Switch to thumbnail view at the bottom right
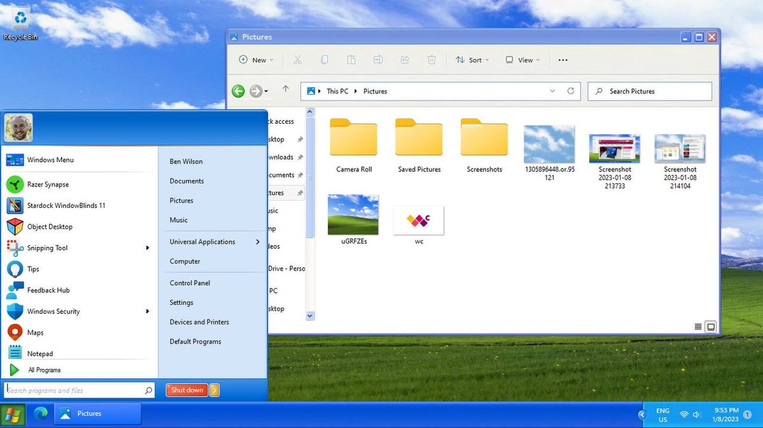 click(x=710, y=326)
